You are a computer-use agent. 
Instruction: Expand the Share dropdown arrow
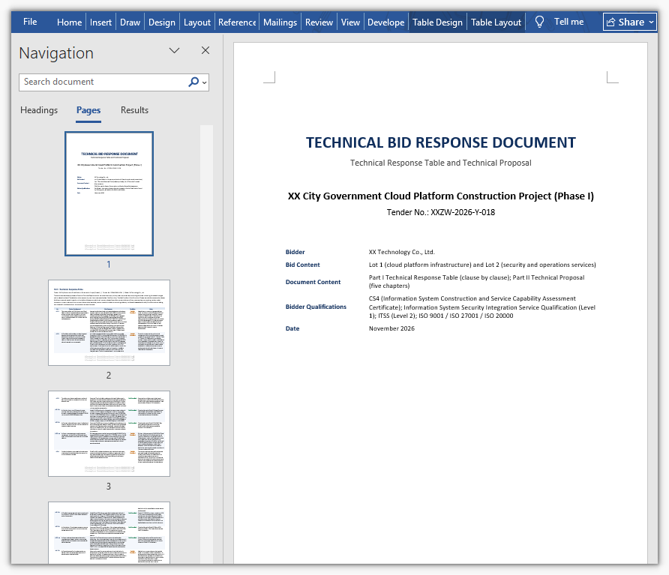(x=651, y=22)
